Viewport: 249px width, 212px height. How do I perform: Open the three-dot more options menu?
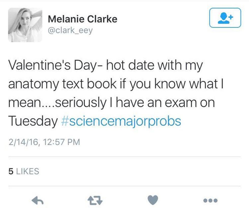[x=210, y=200]
